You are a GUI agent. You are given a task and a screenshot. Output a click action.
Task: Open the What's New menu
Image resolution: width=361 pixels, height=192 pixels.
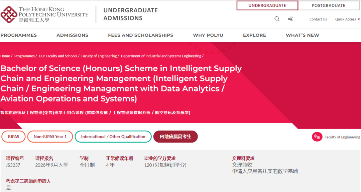(302, 35)
